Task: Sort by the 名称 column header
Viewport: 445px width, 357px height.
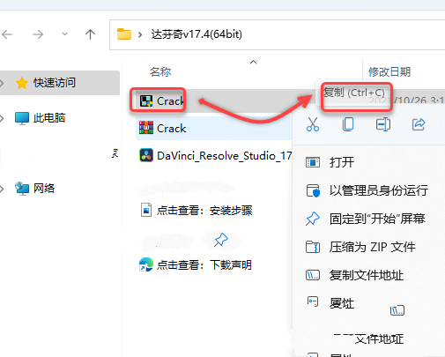Action: point(160,71)
